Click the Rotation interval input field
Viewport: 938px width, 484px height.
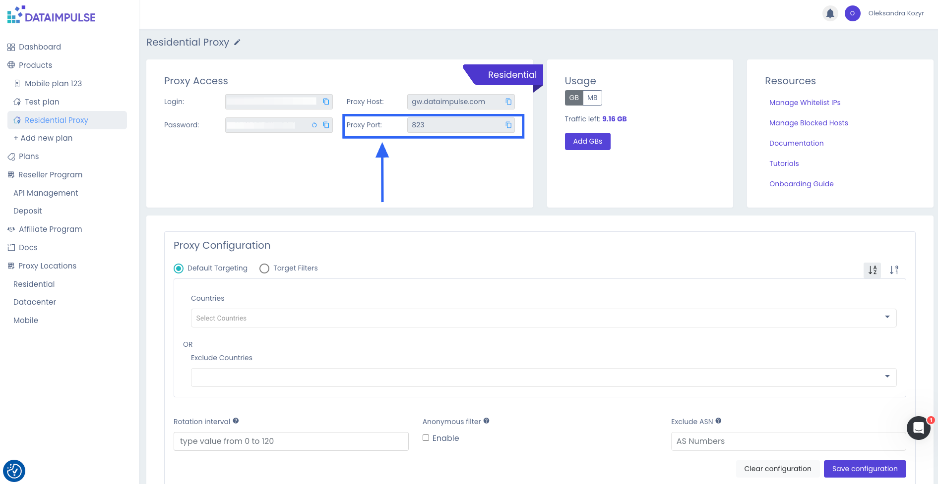pyautogui.click(x=291, y=441)
